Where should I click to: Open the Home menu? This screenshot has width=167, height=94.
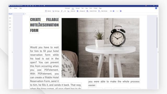pos(16,8)
